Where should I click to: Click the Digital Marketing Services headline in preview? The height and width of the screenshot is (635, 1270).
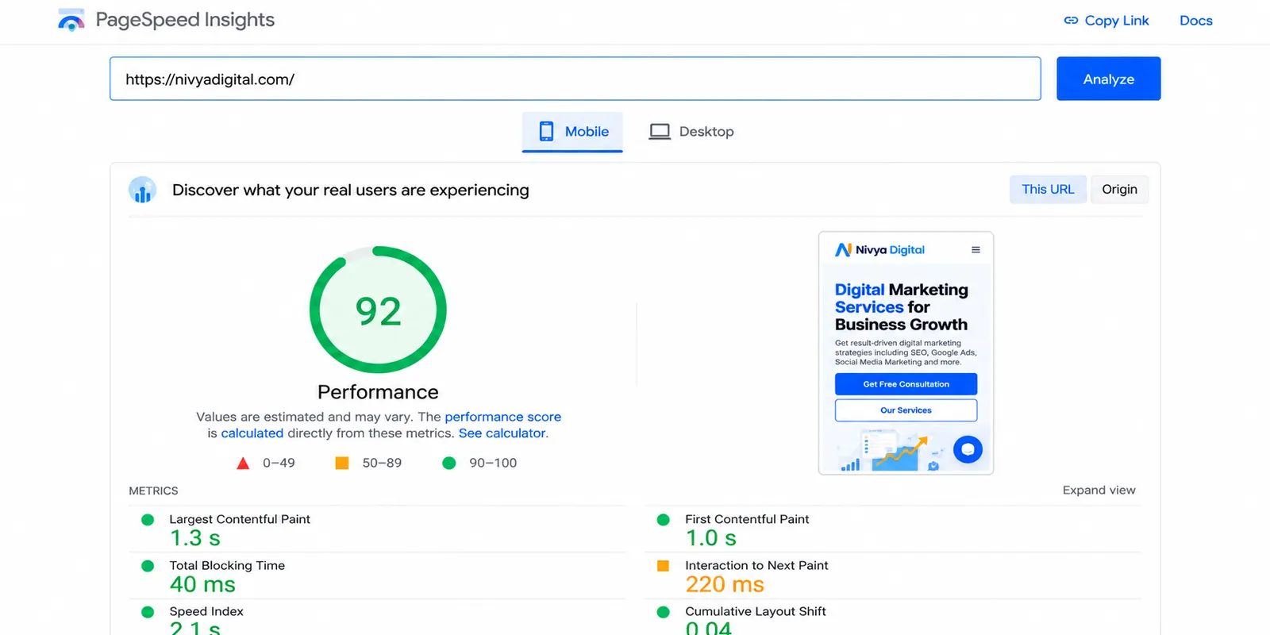point(902,307)
